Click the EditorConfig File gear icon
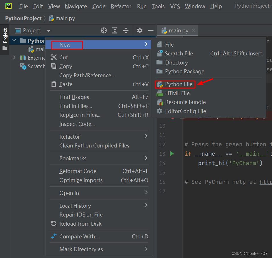 159,111
